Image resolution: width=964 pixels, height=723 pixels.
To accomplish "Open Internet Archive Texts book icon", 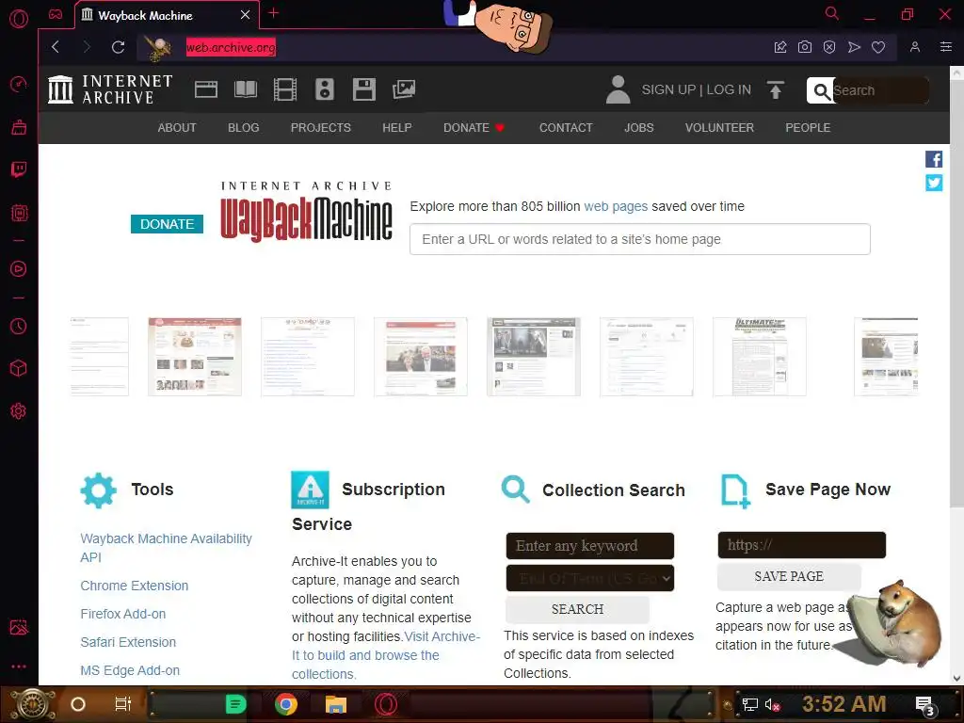I will pos(246,89).
